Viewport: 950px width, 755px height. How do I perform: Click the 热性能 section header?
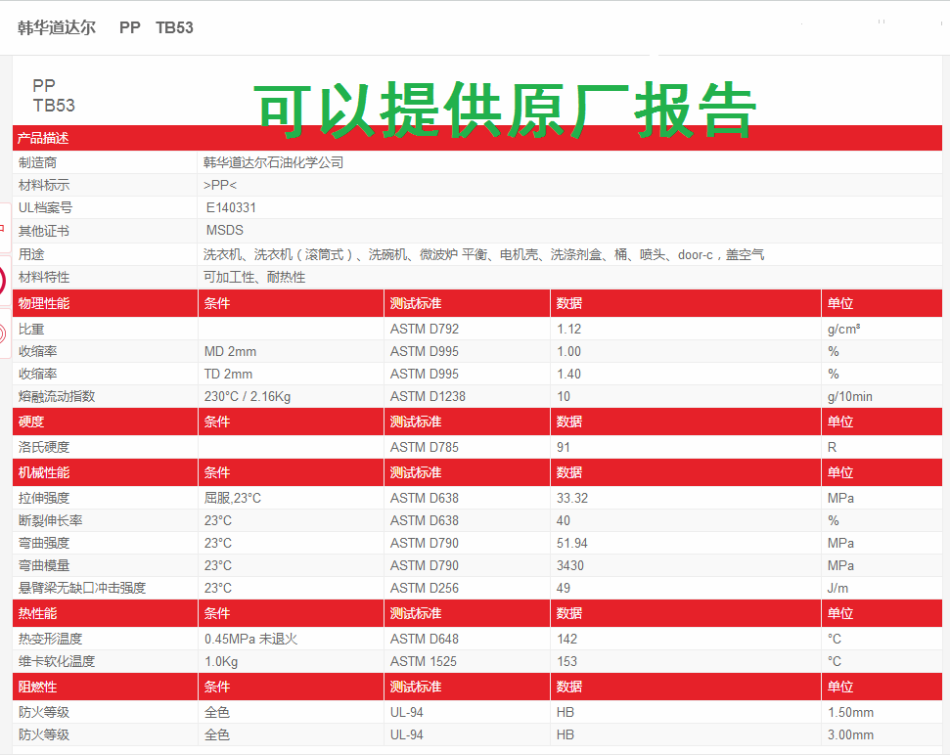[37, 613]
